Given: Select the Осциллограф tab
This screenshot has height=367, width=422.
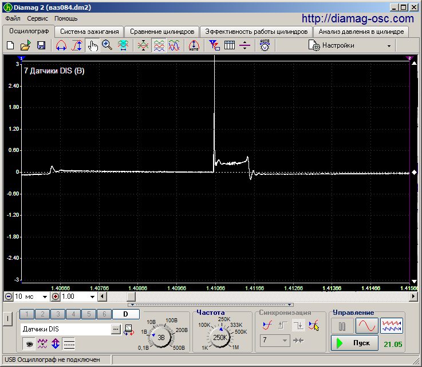Looking at the screenshot, I should click(29, 32).
